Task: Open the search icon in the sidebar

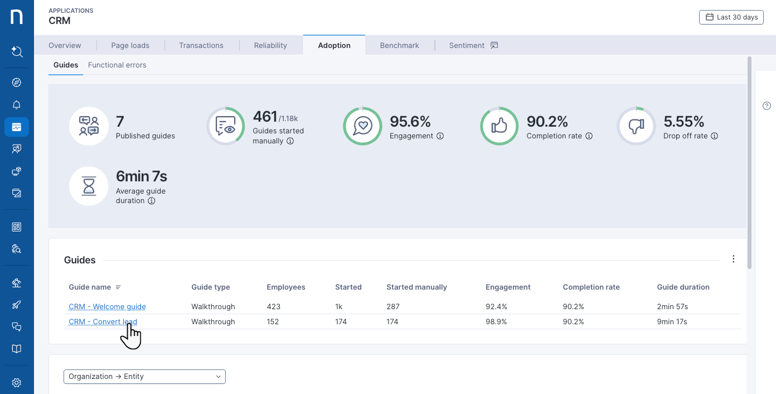Action: pos(17,52)
